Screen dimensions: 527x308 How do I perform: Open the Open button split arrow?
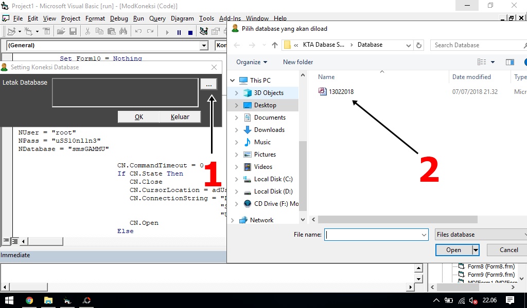pos(476,250)
